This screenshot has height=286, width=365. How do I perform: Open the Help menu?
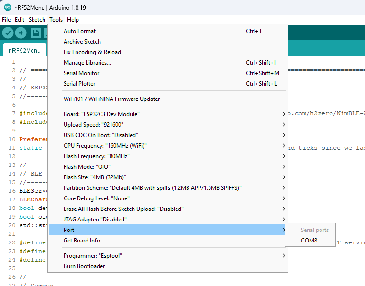[x=73, y=20]
